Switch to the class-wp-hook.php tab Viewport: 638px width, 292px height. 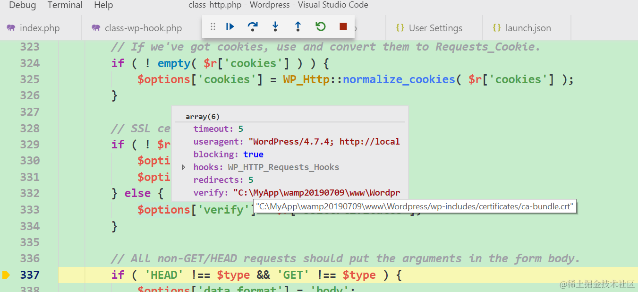click(142, 28)
